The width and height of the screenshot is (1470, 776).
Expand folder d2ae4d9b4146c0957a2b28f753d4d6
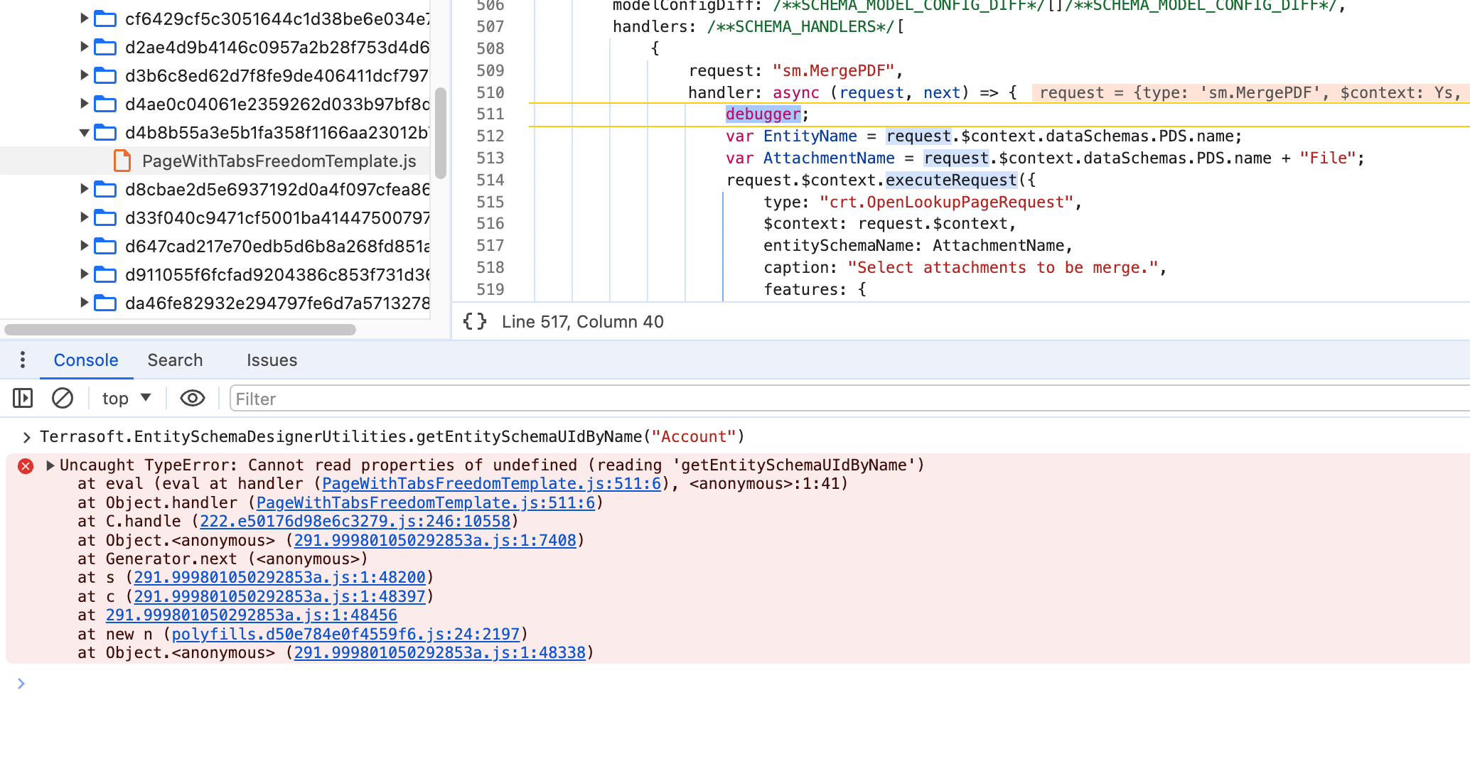tap(85, 47)
